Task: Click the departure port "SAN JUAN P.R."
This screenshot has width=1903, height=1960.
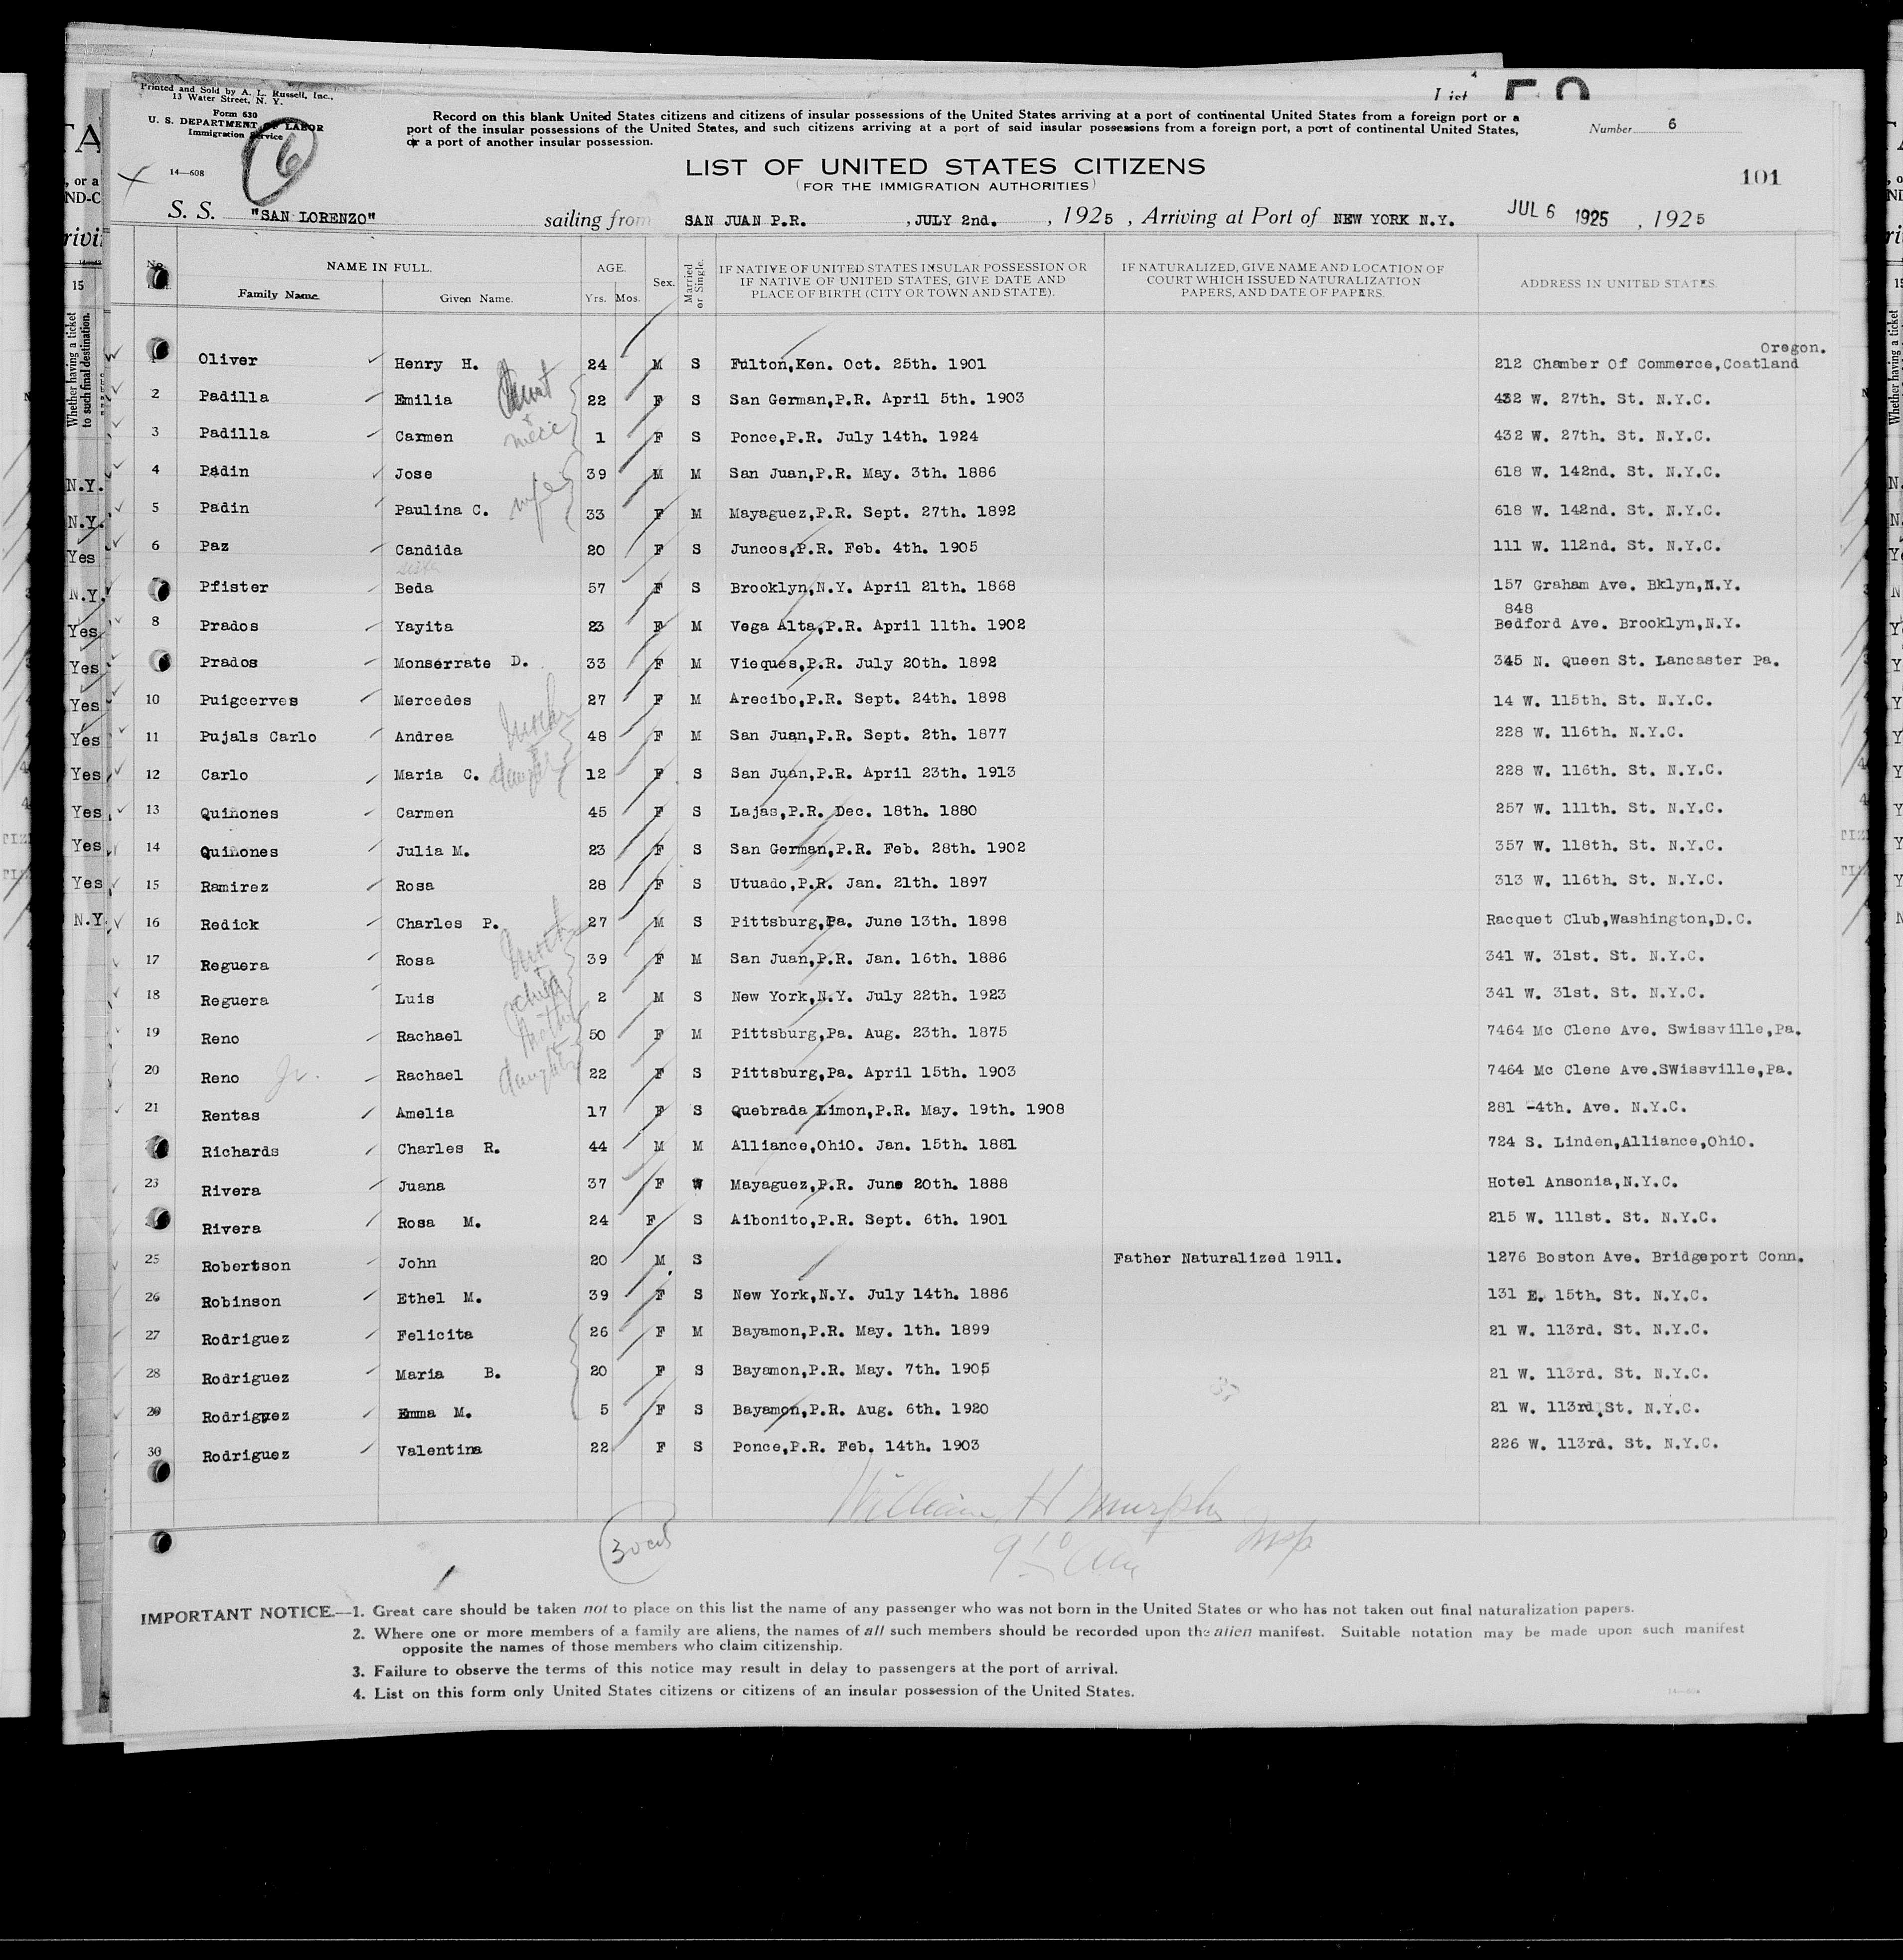Action: [x=744, y=221]
